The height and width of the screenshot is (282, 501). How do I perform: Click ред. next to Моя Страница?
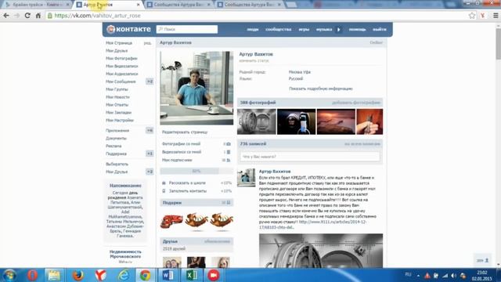tap(147, 43)
